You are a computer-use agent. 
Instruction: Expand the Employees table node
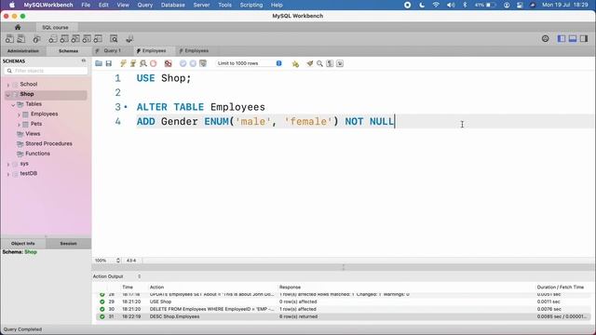click(19, 114)
